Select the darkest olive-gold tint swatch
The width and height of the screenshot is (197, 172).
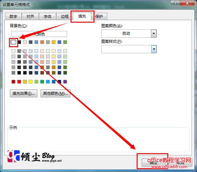tap(54, 73)
